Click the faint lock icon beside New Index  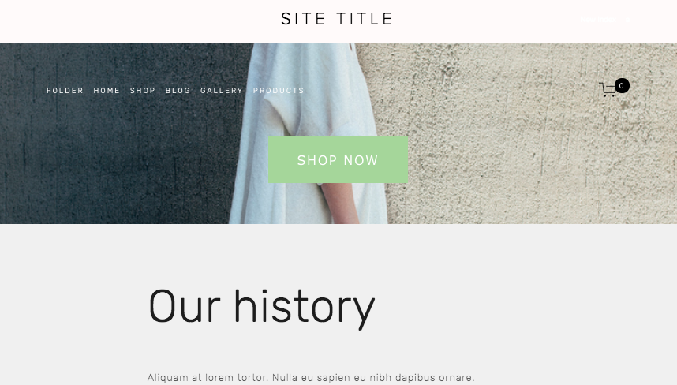click(627, 20)
